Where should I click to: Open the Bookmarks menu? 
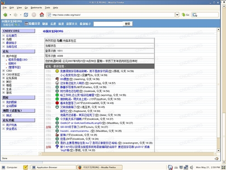[x=36, y=8]
